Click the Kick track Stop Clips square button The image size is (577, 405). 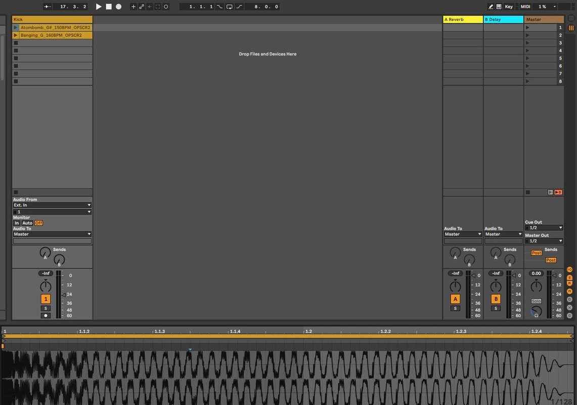(16, 192)
